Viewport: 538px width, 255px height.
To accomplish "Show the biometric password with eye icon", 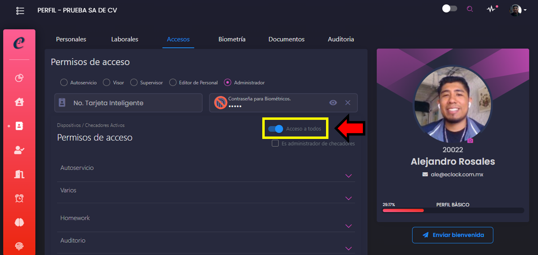I will point(333,103).
